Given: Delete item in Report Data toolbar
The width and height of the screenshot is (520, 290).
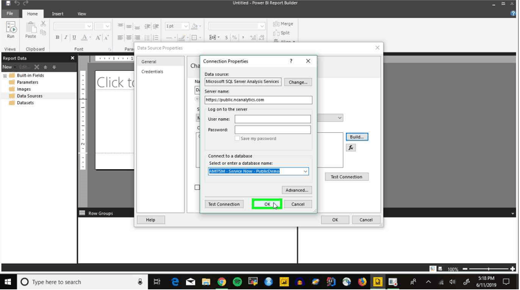Looking at the screenshot, I should tap(37, 67).
